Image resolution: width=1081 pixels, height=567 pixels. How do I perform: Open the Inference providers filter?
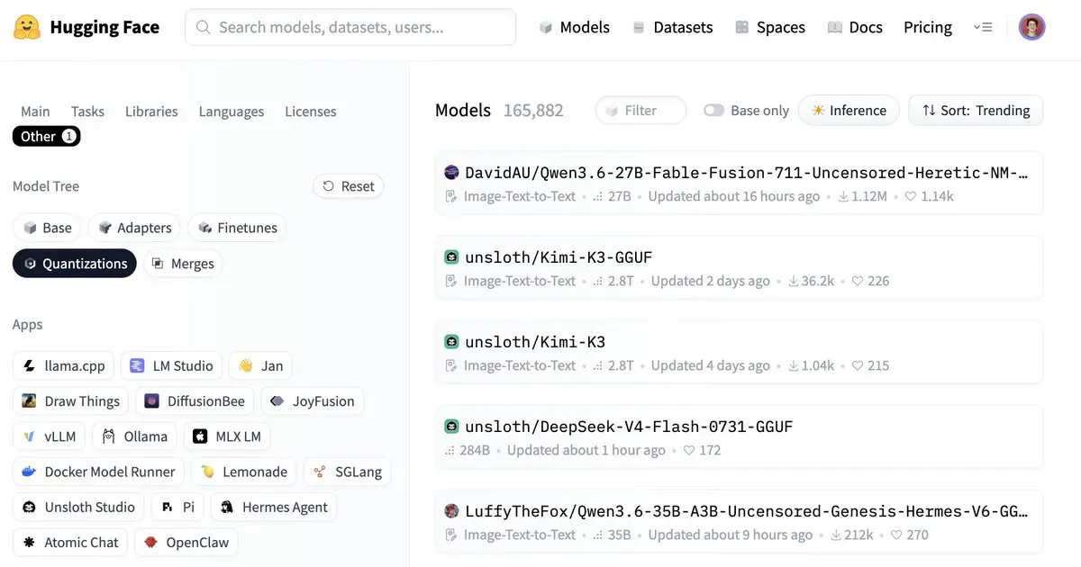[x=849, y=111]
